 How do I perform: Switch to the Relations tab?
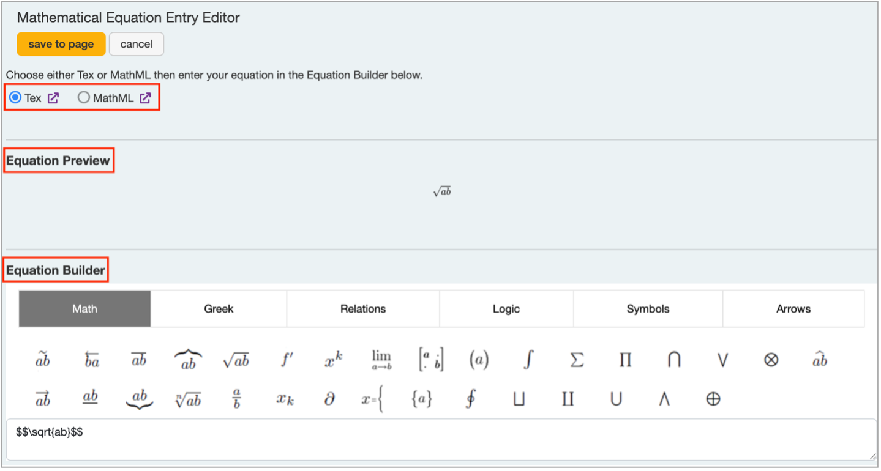(x=362, y=309)
